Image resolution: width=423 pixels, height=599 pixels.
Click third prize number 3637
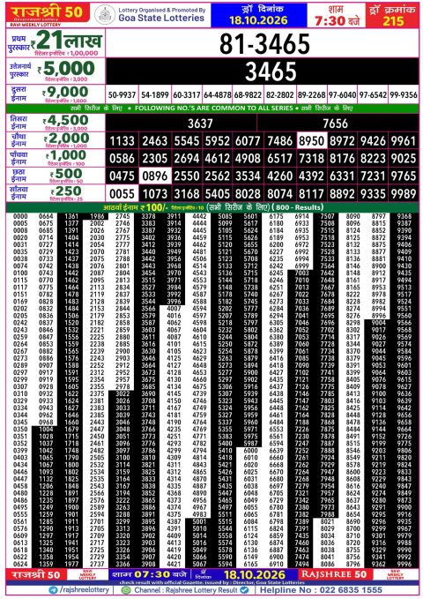(x=200, y=124)
